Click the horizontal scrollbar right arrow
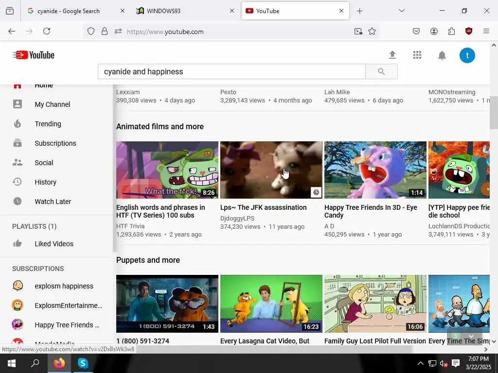Screen dimensions: 498x373 click(486, 349)
